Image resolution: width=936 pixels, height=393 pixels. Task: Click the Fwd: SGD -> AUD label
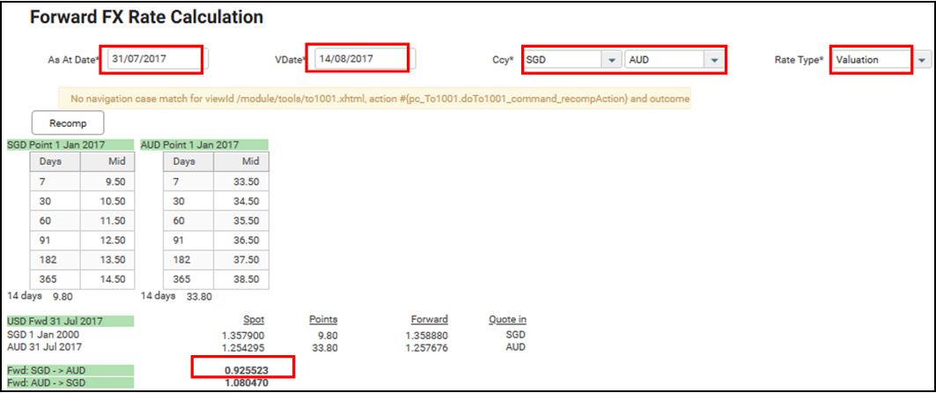coord(70,370)
